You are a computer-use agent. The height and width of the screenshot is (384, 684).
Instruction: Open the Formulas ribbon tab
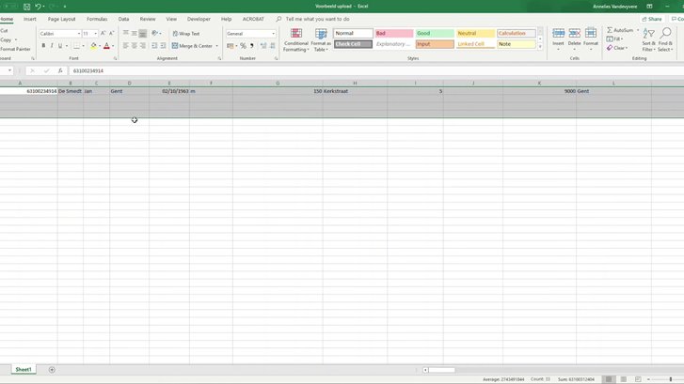tap(97, 19)
